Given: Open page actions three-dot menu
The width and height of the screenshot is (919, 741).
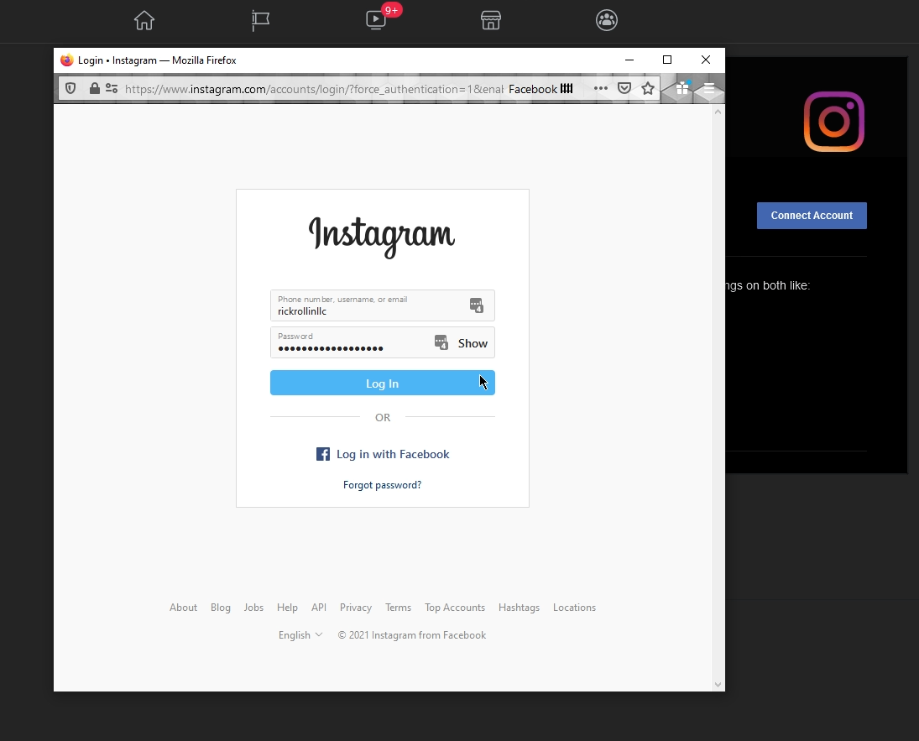Looking at the screenshot, I should pyautogui.click(x=601, y=88).
